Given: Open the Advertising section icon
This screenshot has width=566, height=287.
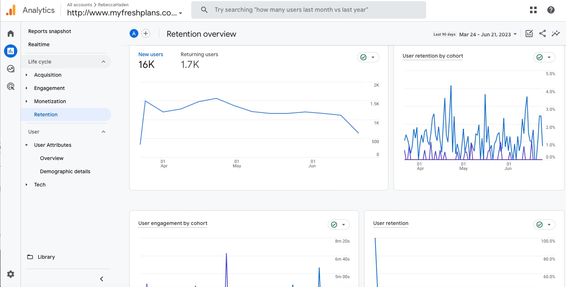Looking at the screenshot, I should click(10, 86).
